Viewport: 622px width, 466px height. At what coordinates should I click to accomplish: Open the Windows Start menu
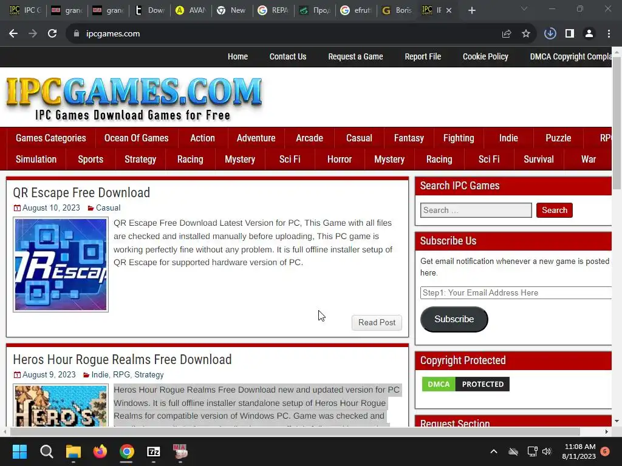(20, 451)
